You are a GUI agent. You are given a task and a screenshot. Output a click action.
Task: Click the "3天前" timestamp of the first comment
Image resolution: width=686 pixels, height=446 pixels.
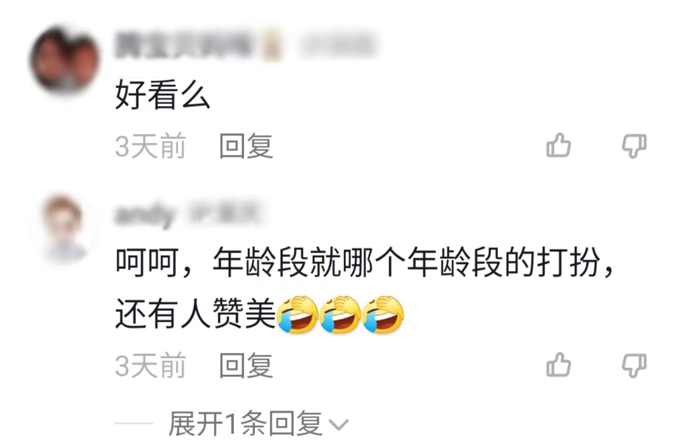click(151, 146)
